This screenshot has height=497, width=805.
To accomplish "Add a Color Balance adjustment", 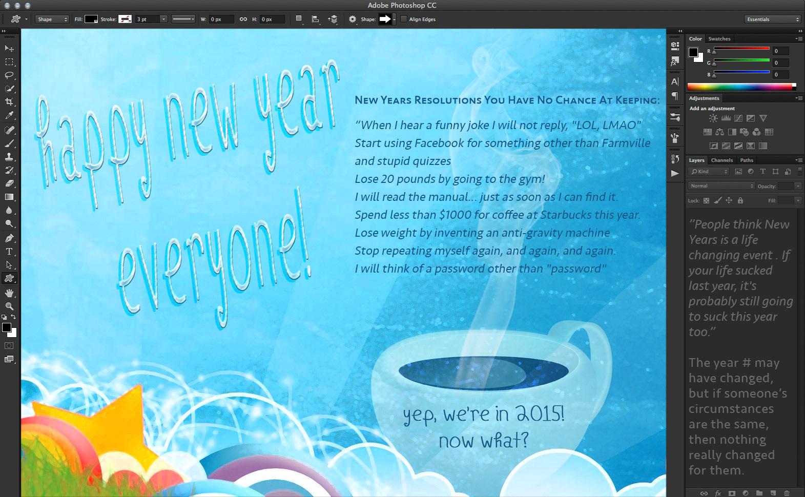I will tap(719, 132).
